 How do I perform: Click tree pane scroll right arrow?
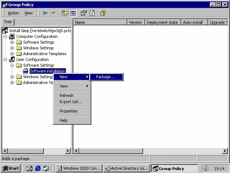[x=68, y=151]
